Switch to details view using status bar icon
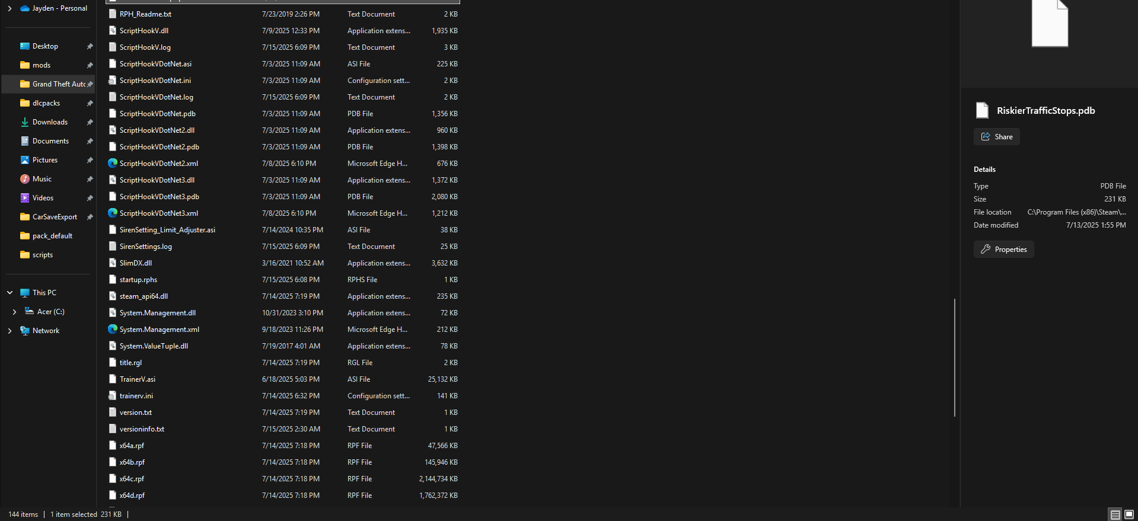Viewport: 1138px width, 521px height. (x=1115, y=514)
